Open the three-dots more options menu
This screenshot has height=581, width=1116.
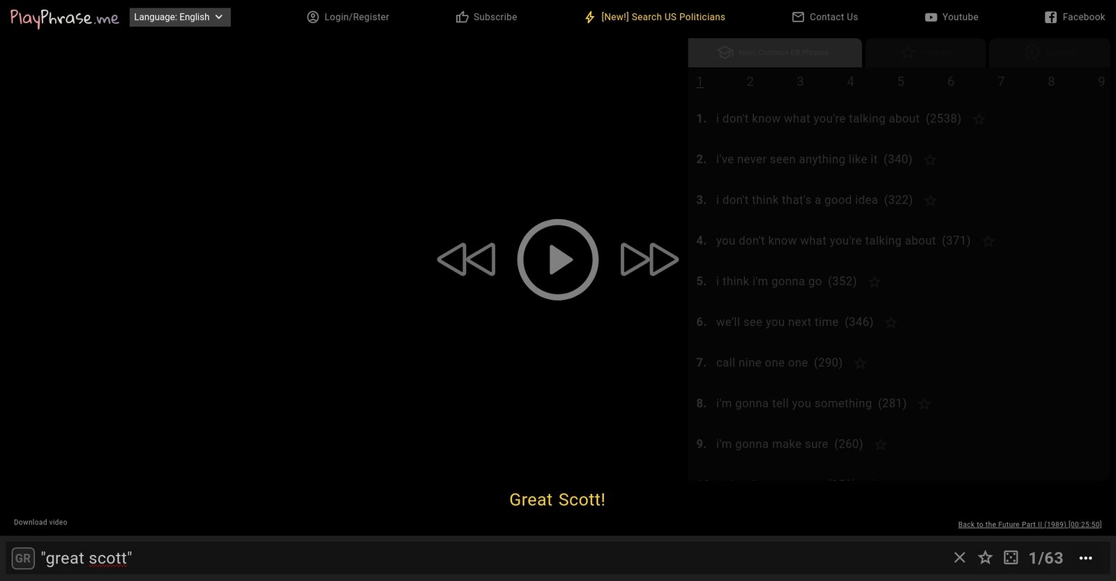(x=1085, y=557)
